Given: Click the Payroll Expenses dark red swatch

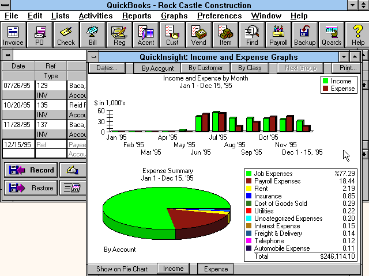Looking at the screenshot, I should (248, 181).
